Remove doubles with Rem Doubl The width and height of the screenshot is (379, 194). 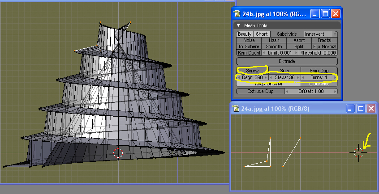click(x=249, y=53)
